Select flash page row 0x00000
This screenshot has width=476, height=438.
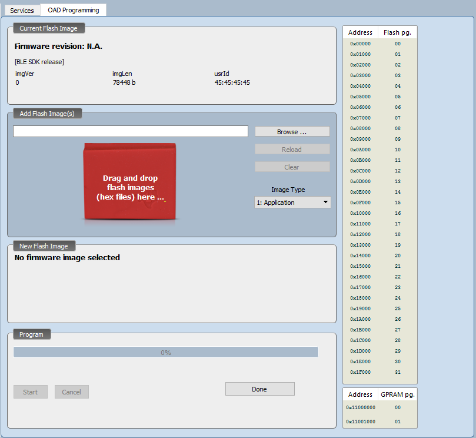380,44
